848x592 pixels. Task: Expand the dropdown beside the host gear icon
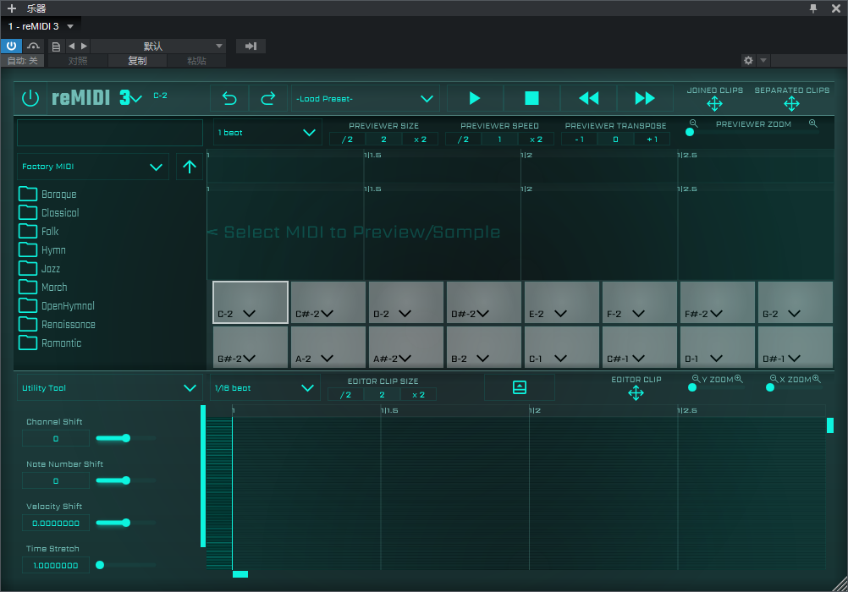(763, 61)
